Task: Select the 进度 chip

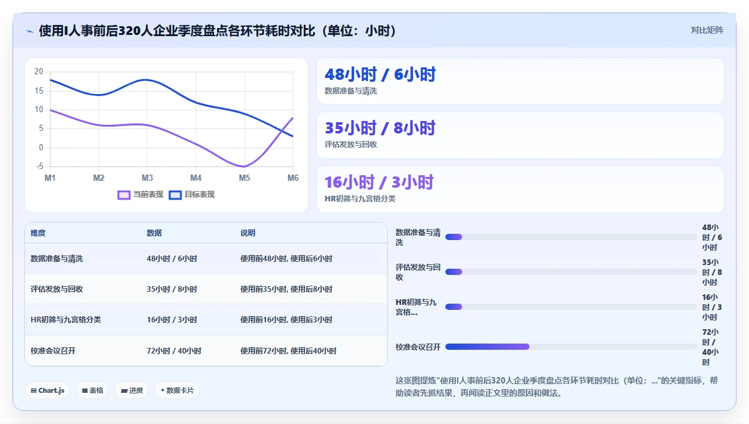Action: (132, 390)
